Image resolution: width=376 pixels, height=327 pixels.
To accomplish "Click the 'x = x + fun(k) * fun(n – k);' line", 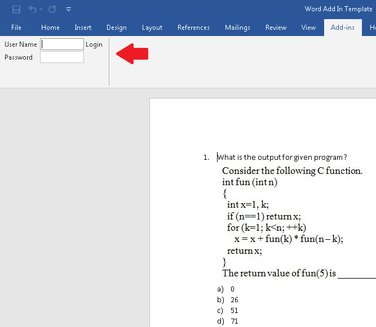I will (289, 239).
